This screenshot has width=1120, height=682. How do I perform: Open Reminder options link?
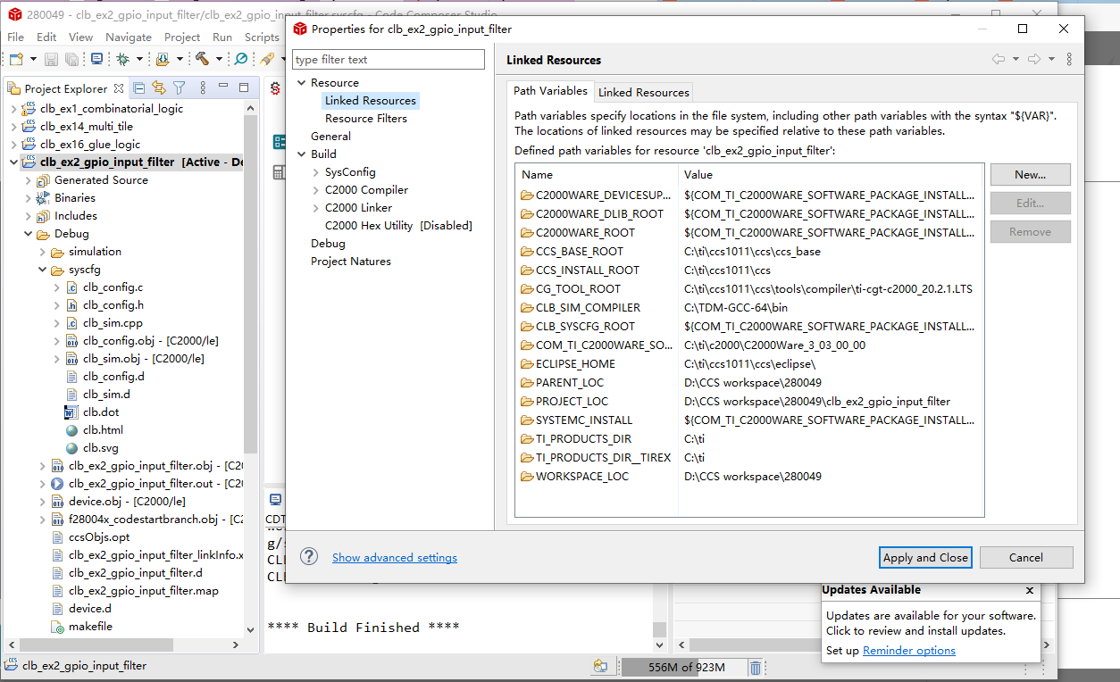(909, 651)
